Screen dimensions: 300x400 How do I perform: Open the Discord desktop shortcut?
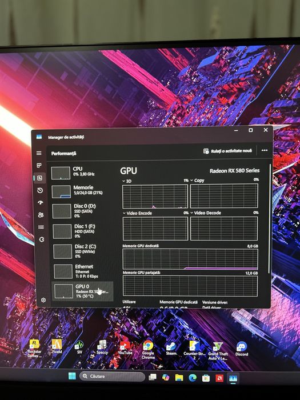tap(242, 349)
